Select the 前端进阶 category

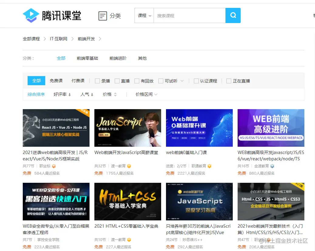(x=118, y=58)
